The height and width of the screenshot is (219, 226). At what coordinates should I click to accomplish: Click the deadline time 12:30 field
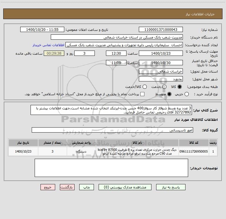[x=116, y=53]
